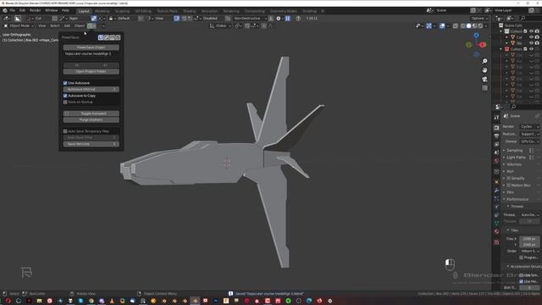Adjust the Save Versions slider field
Viewport: 542px width, 305px height.
click(91, 144)
